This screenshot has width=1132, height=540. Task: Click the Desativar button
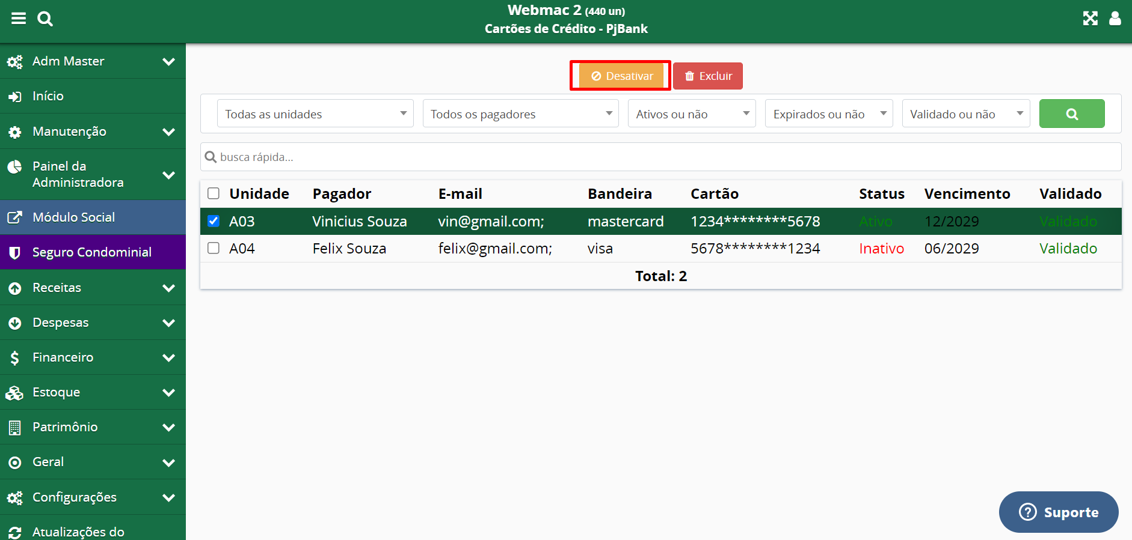(x=621, y=76)
